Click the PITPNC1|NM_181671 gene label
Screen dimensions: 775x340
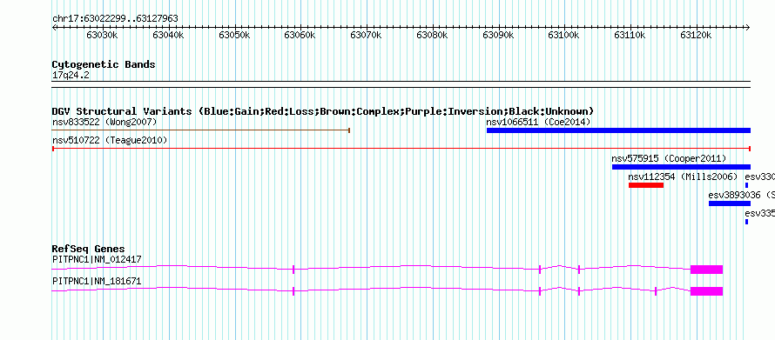[97, 281]
